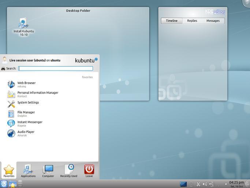Click the Kickoff application launcher button
Screen dimensions: 250x188
pyautogui.click(x=4, y=184)
